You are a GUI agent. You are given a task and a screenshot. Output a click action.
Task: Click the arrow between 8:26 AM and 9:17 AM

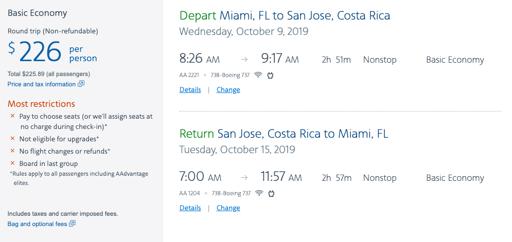[x=244, y=60]
